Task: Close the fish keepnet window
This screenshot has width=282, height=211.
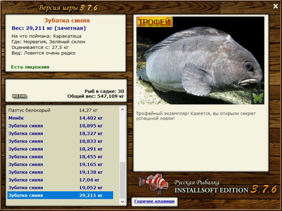Action: (276, 6)
